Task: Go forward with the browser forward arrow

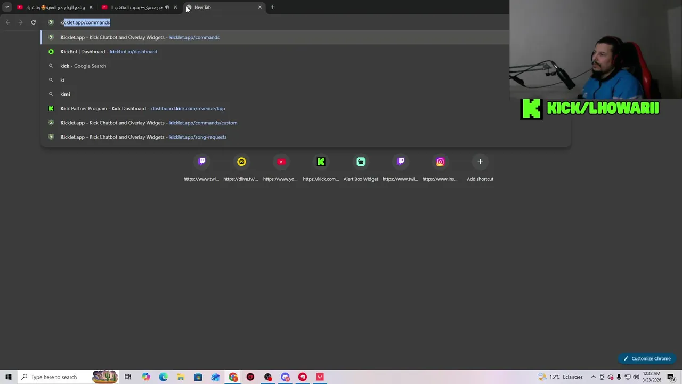Action: (20, 22)
